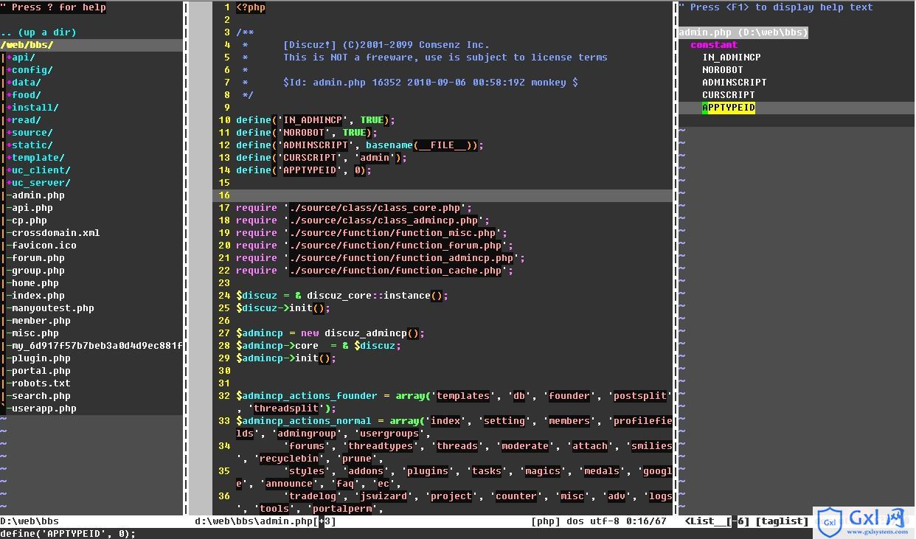Open member.php in the file tree
This screenshot has height=539, width=916.
[x=41, y=321]
